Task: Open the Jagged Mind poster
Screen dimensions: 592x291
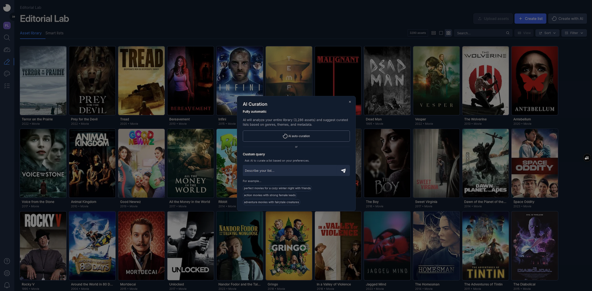Action: [x=387, y=246]
